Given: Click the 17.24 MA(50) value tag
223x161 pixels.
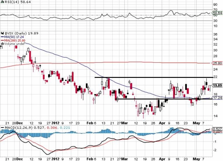Looking at the screenshot, I should pyautogui.click(x=217, y=98).
